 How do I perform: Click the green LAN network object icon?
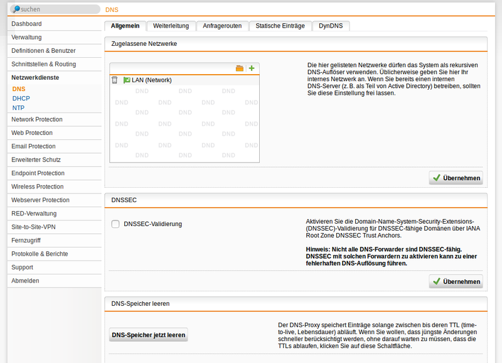(126, 80)
